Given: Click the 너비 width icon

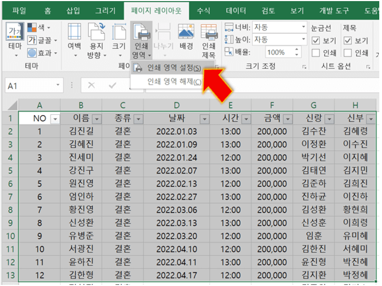Looking at the screenshot, I should coord(229,27).
